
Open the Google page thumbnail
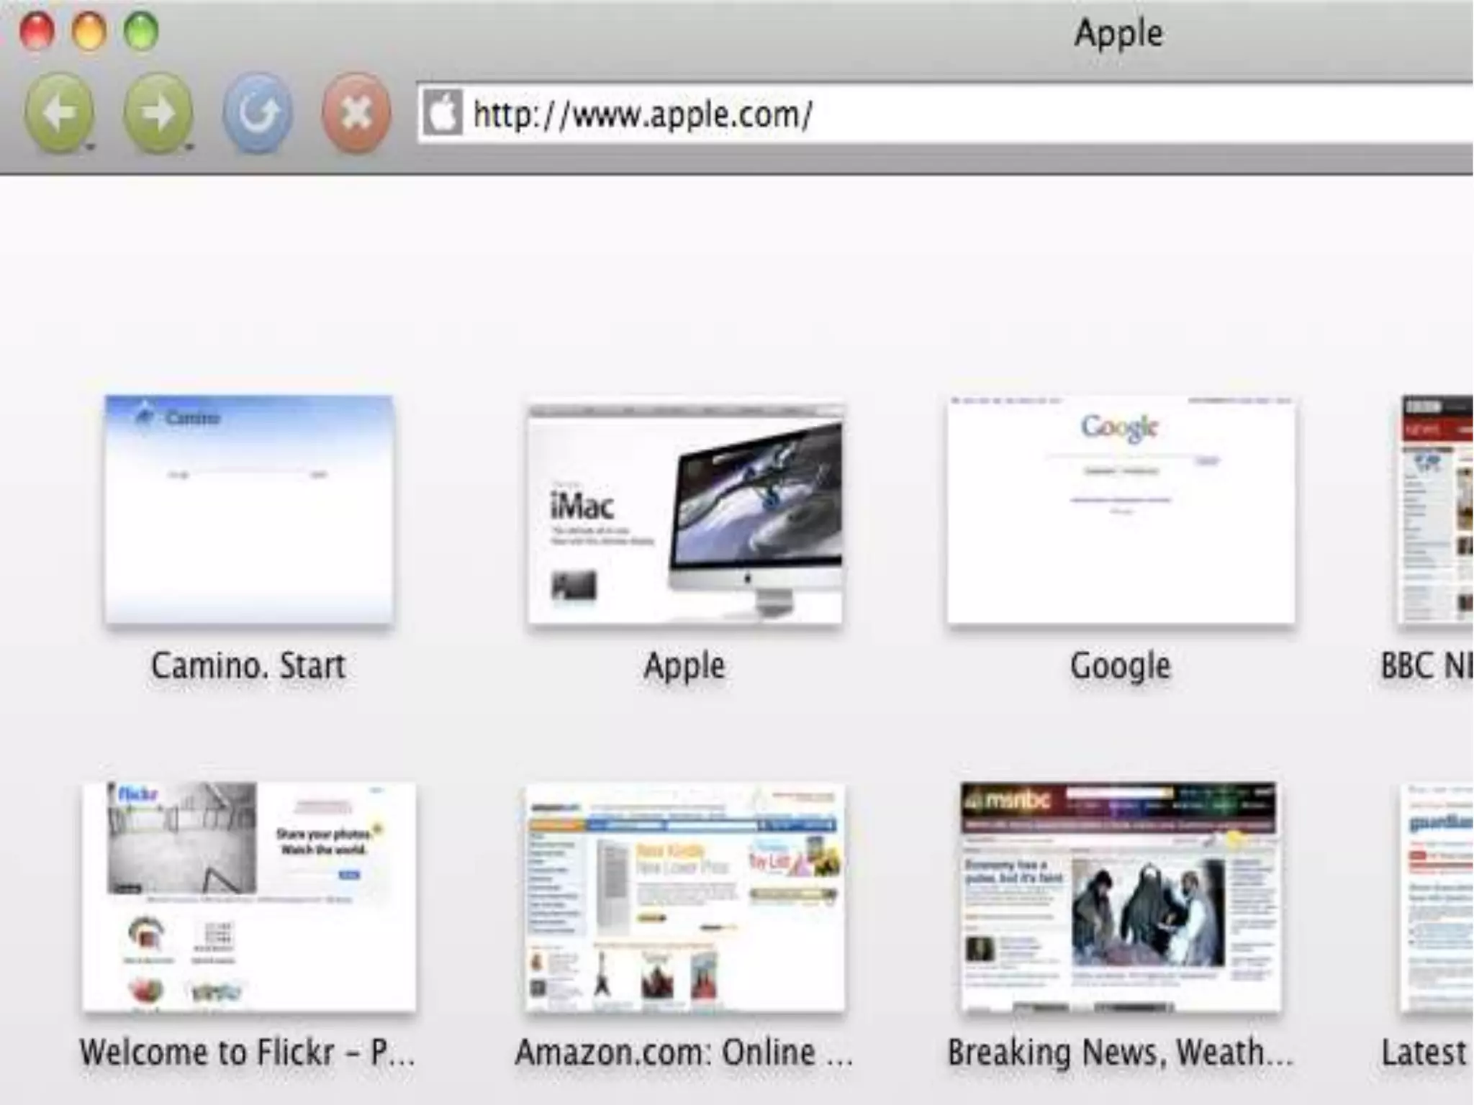(x=1121, y=509)
